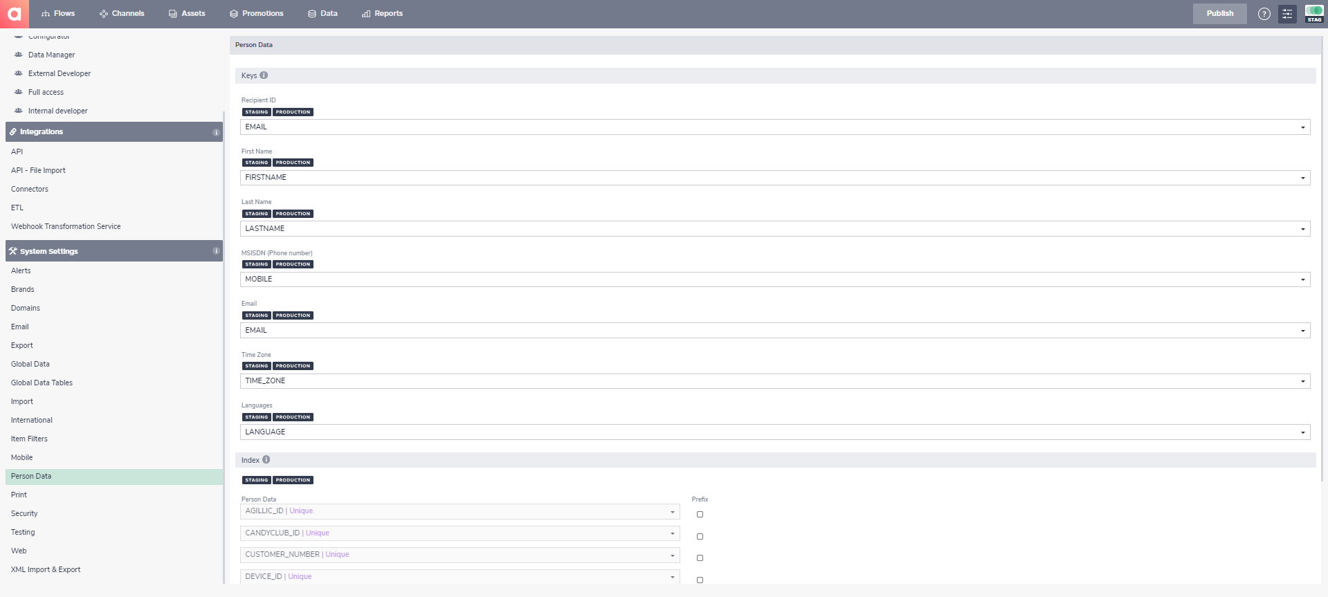Expand the Time Zone dropdown
Image resolution: width=1328 pixels, height=597 pixels.
tap(774, 381)
